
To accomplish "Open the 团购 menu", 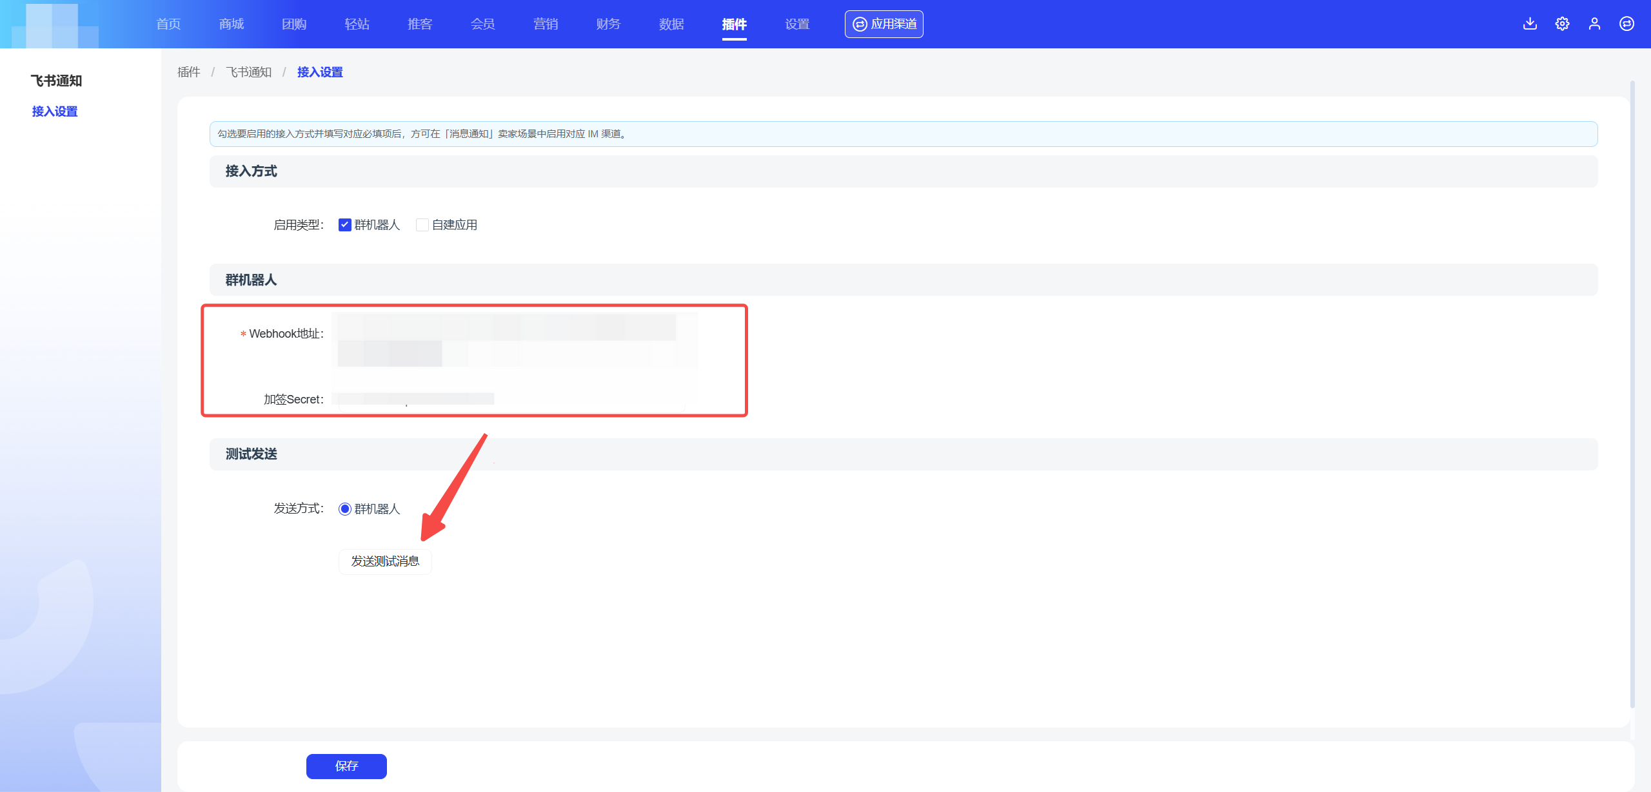I will pyautogui.click(x=294, y=24).
